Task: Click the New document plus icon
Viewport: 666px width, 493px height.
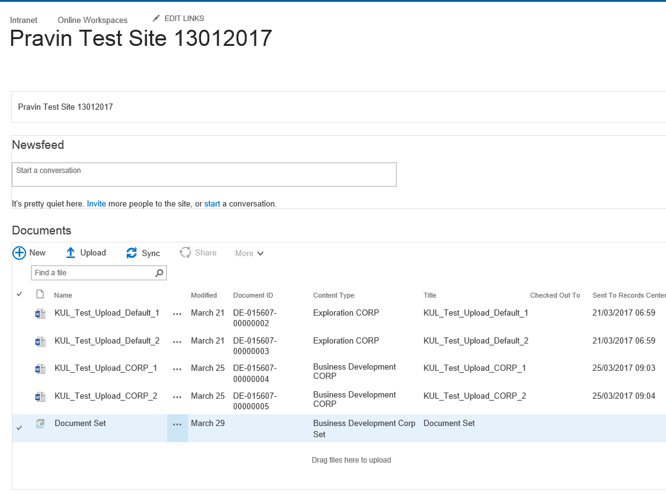Action: (x=19, y=253)
